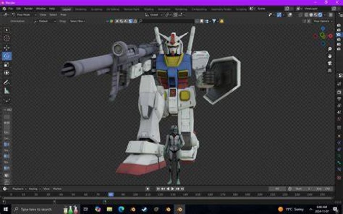This screenshot has height=214, width=343.
Task: Switch to wireframe viewport shading
Action: 306,15
